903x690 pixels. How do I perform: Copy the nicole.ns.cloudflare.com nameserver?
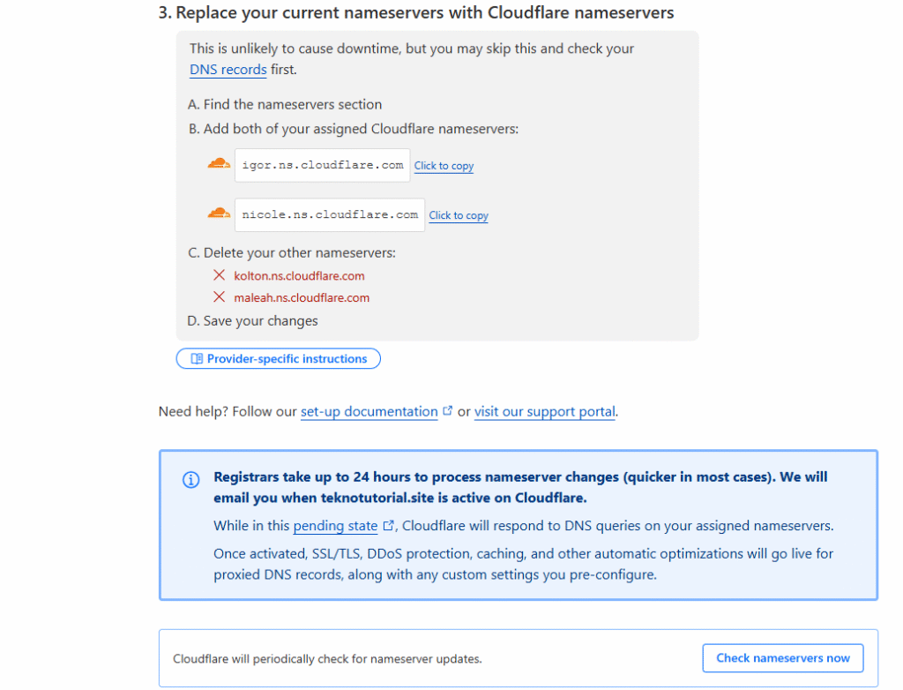tap(459, 215)
